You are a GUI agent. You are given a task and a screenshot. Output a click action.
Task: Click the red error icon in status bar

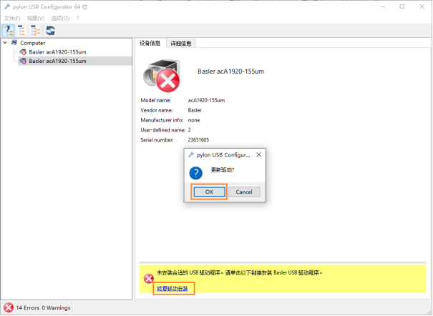click(9, 307)
